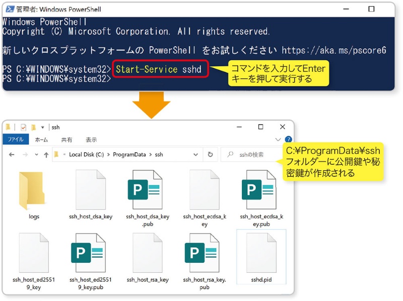The height and width of the screenshot is (301, 403).
Task: Expand the ribbon with the chevron arrow
Action: point(278,140)
